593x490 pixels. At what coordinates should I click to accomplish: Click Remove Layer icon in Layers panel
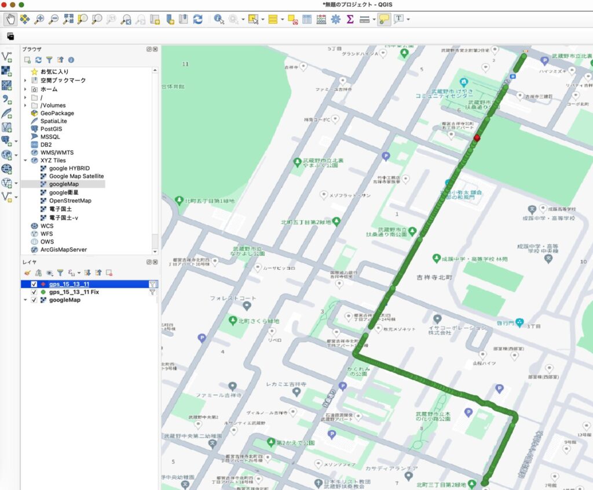[109, 273]
